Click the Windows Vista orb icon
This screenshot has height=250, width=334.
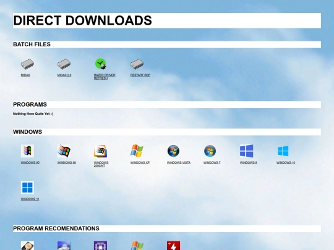pyautogui.click(x=173, y=151)
